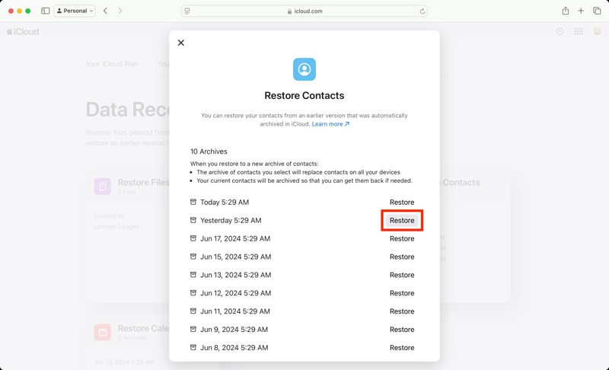
Task: Click the 10 Archives heading
Action: [x=209, y=152]
